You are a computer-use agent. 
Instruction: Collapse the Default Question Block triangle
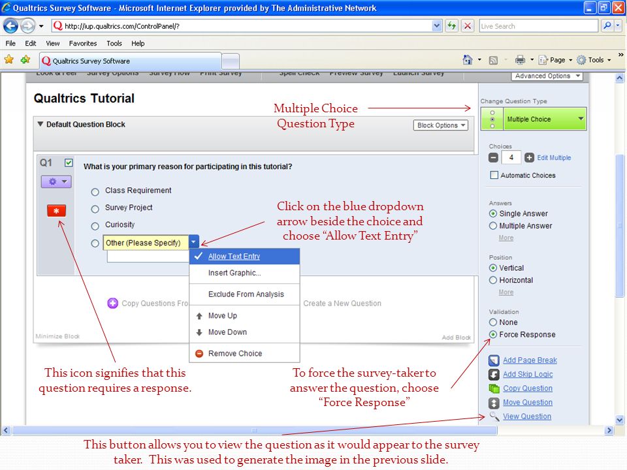tap(40, 124)
